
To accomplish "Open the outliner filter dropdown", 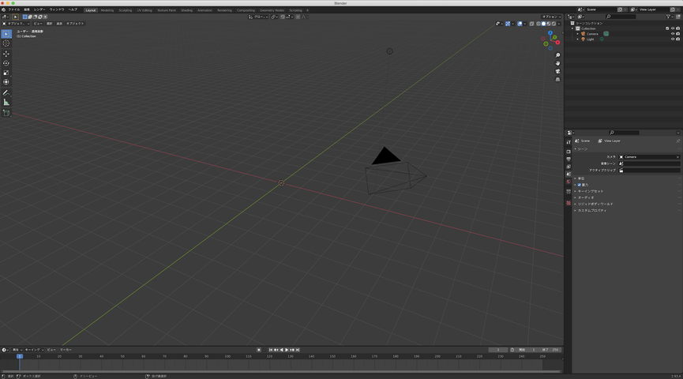I will pos(670,17).
